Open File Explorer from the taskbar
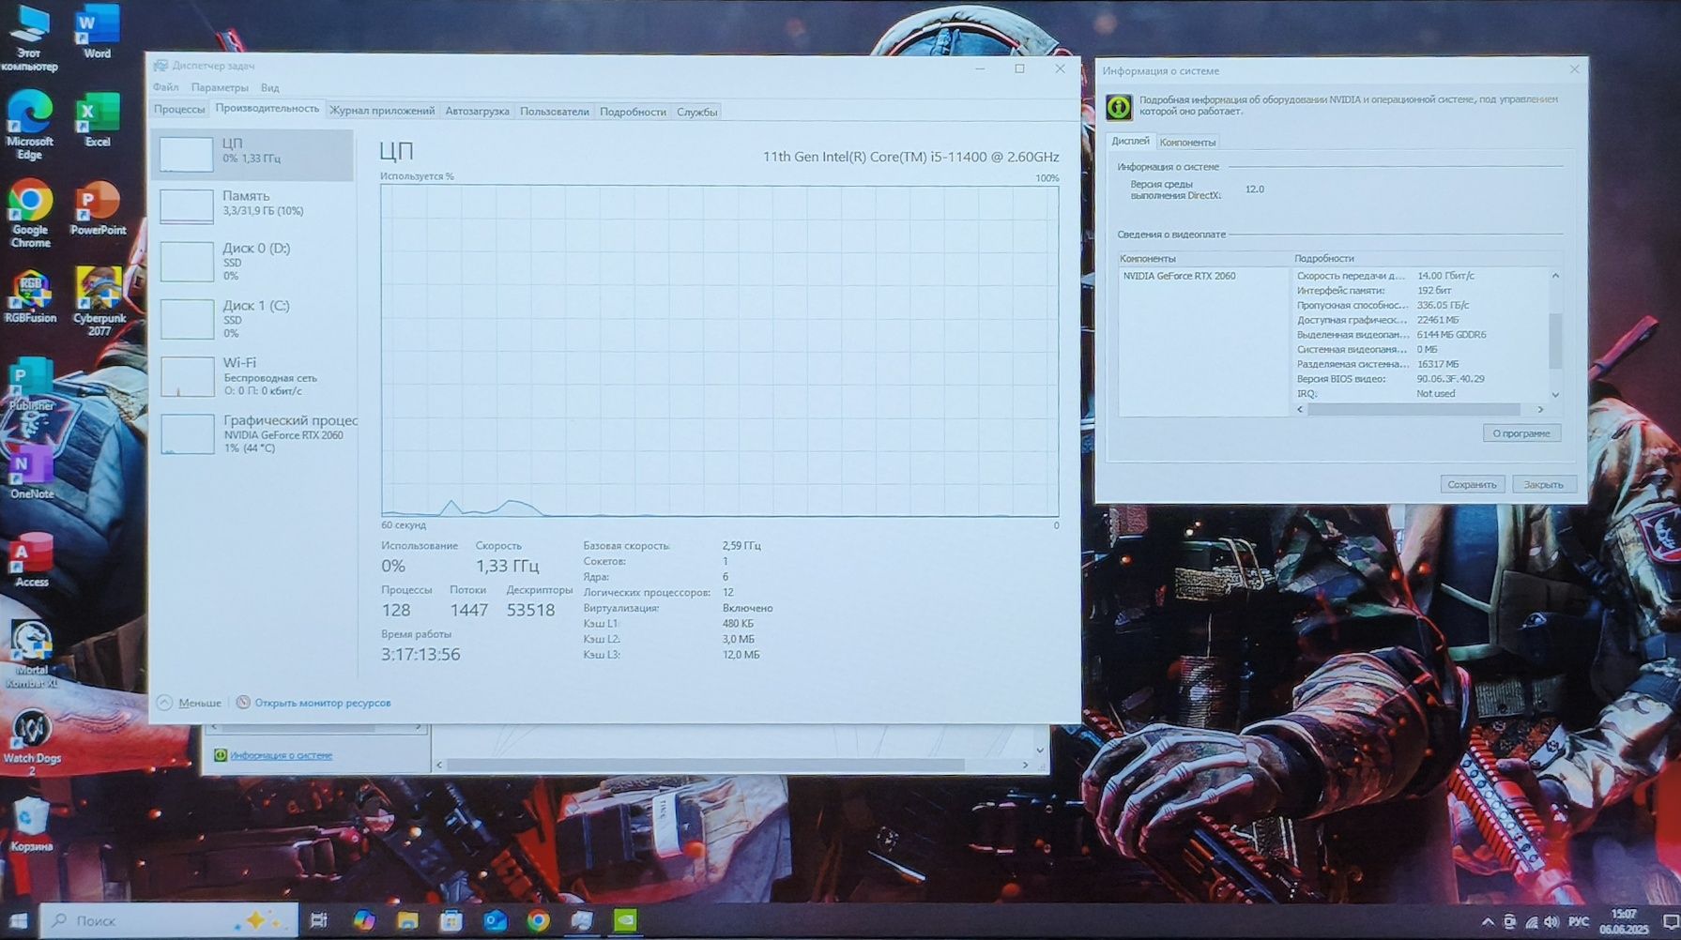The width and height of the screenshot is (1681, 940). click(x=407, y=920)
